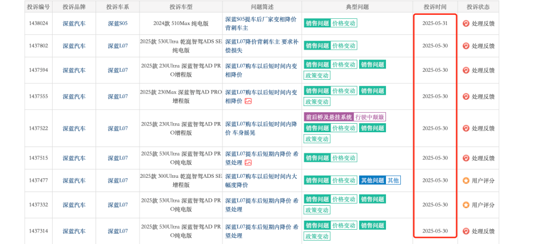
Task: Click the purple 前后桥及悬挂系统 tag
Action: coord(329,117)
